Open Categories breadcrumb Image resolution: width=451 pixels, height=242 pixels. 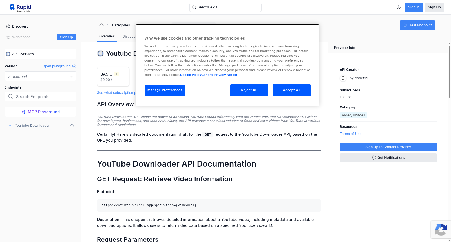121,25
